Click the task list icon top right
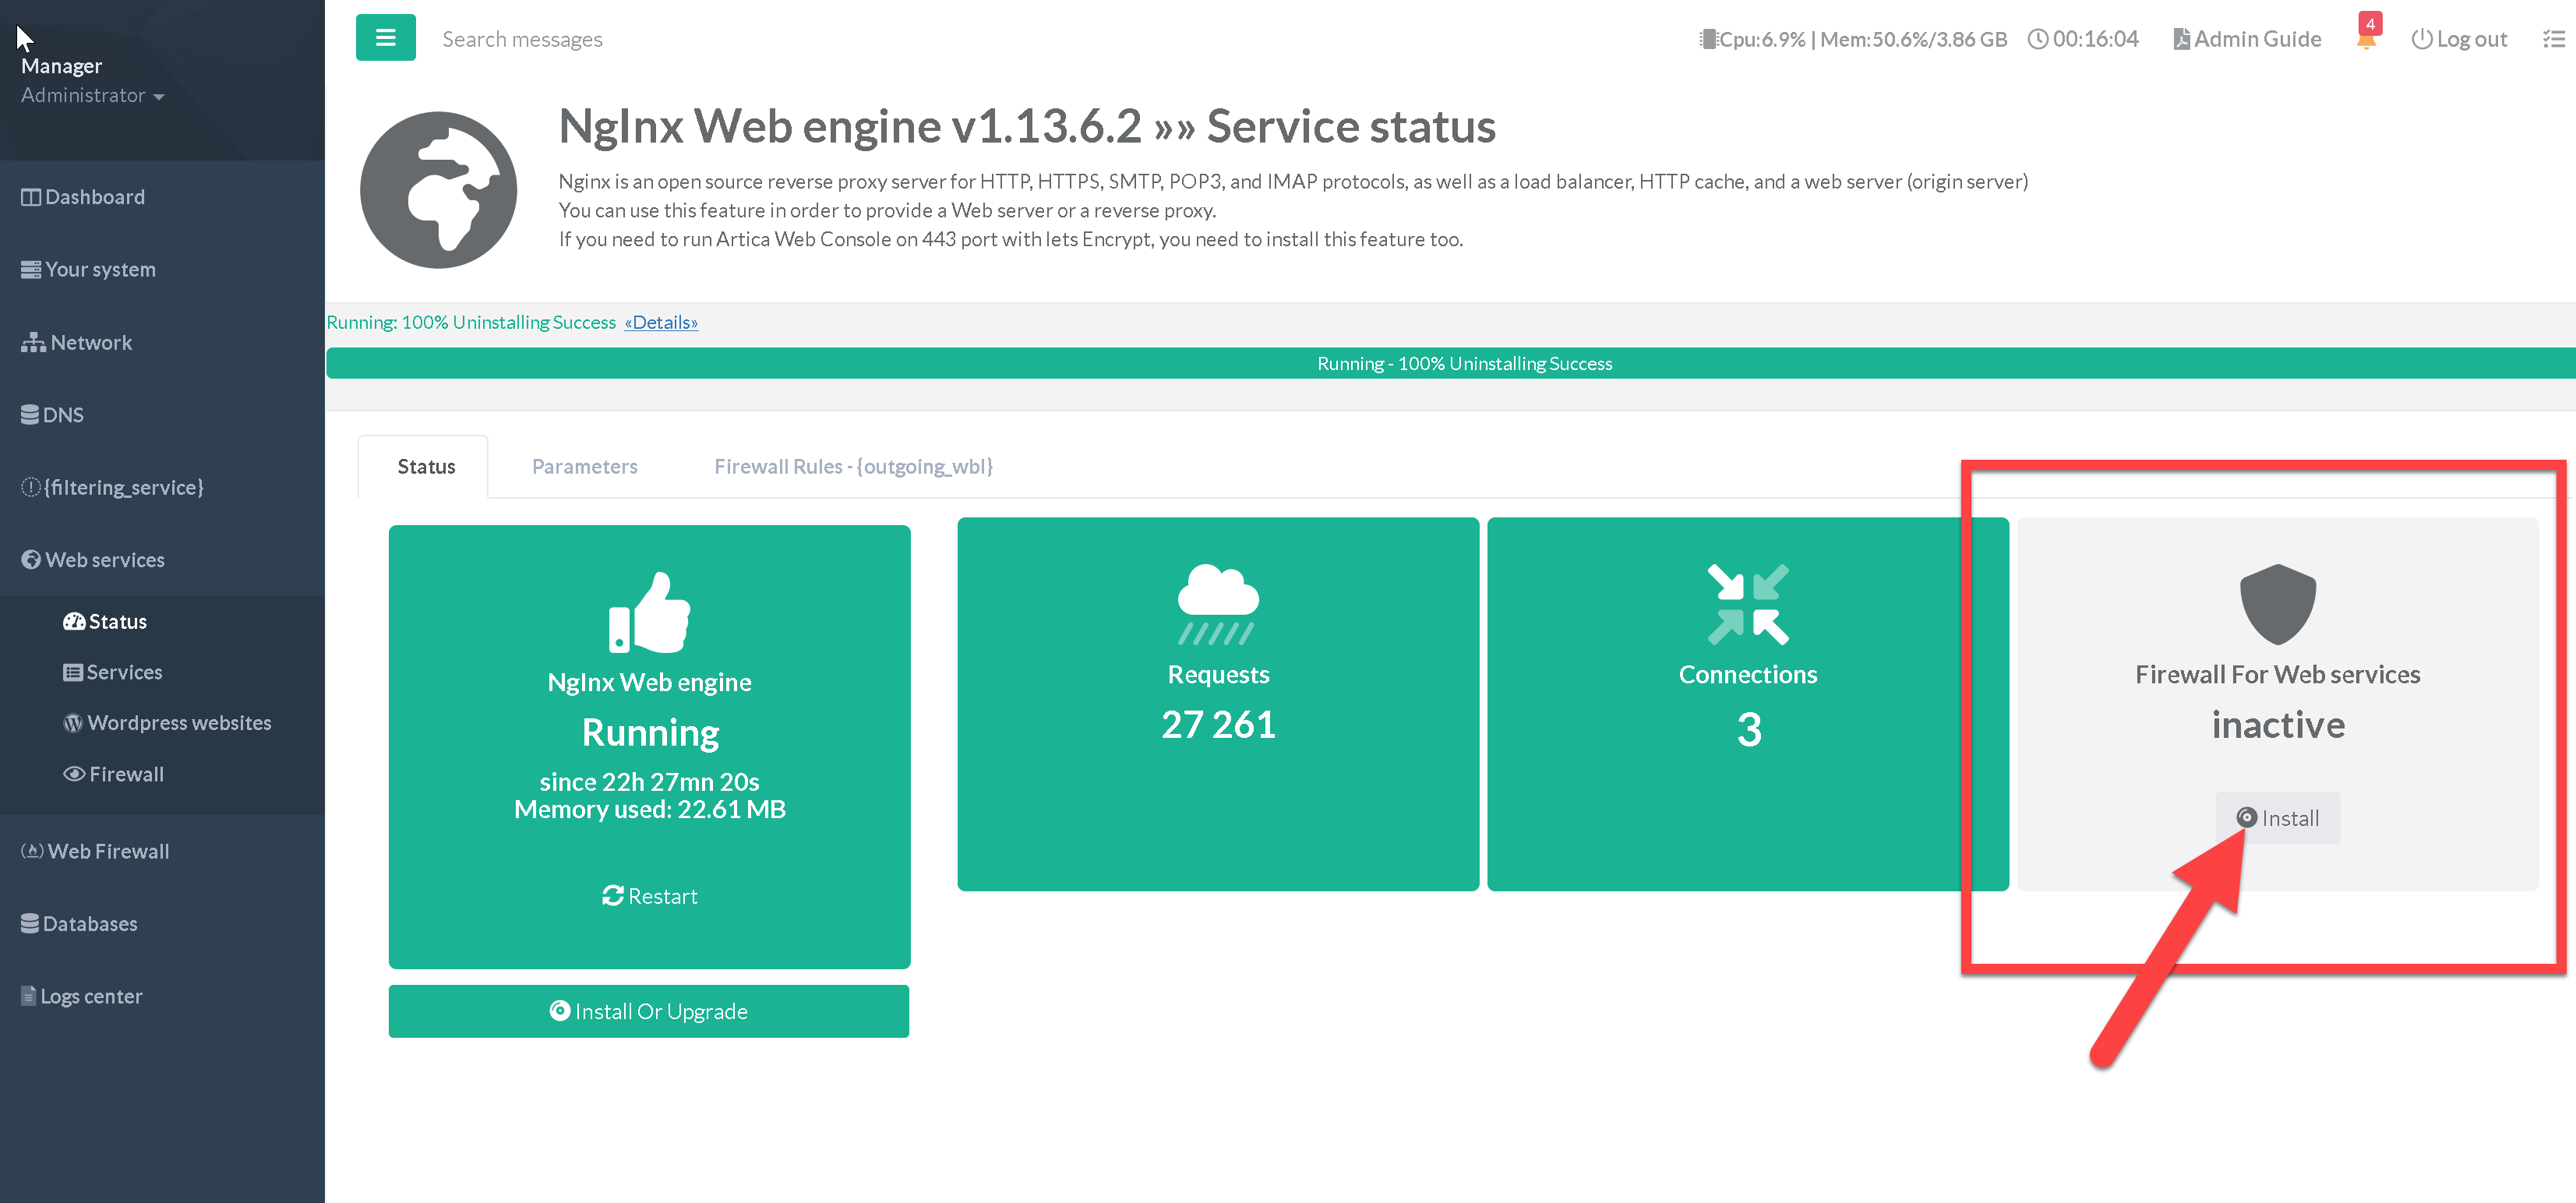2576x1203 pixels. click(2553, 39)
